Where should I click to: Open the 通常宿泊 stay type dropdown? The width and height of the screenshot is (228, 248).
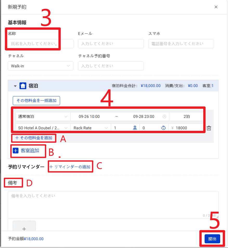point(43,117)
